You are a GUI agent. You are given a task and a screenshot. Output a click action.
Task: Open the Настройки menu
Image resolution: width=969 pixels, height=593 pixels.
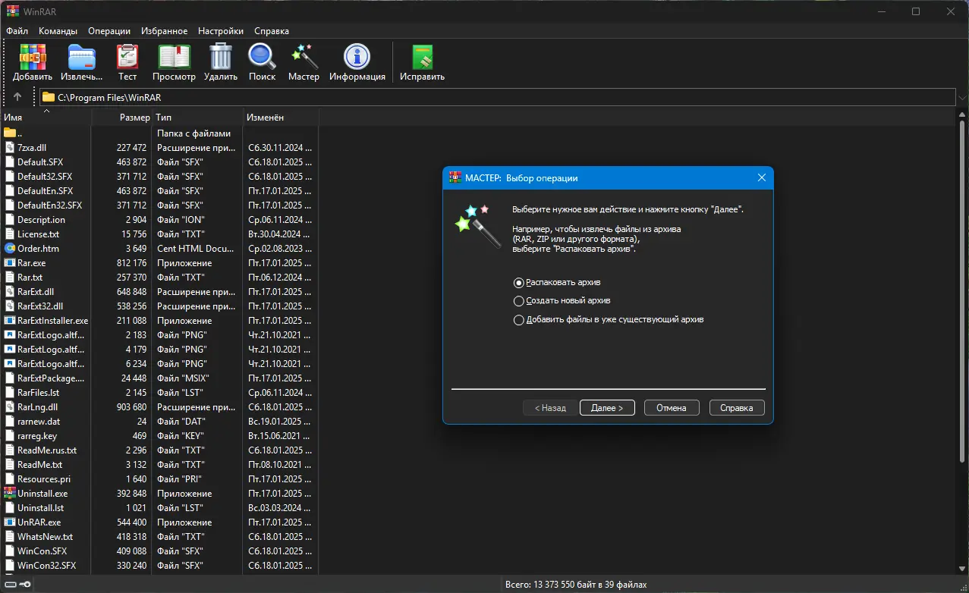[x=221, y=31]
